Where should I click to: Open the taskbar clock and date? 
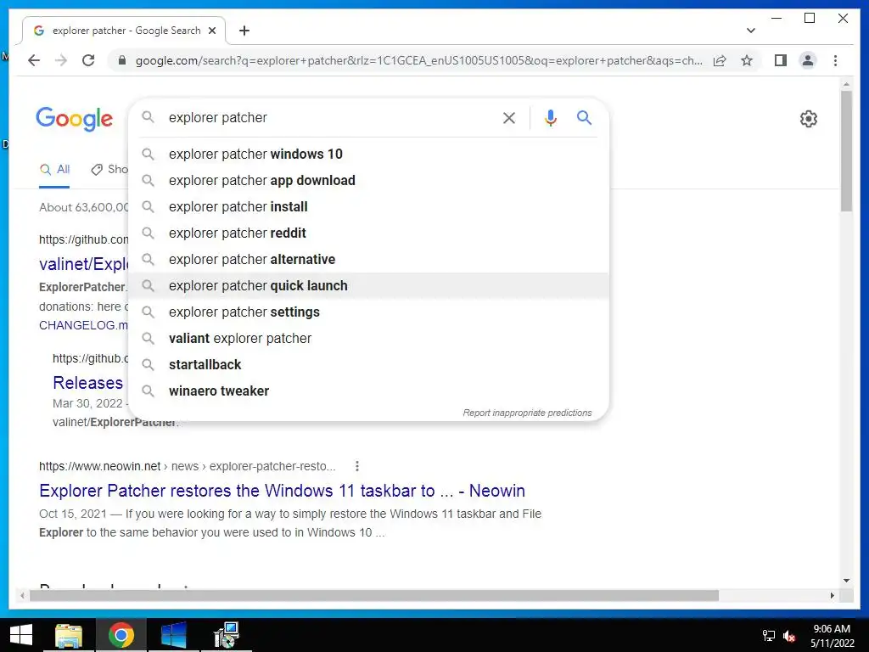click(832, 636)
